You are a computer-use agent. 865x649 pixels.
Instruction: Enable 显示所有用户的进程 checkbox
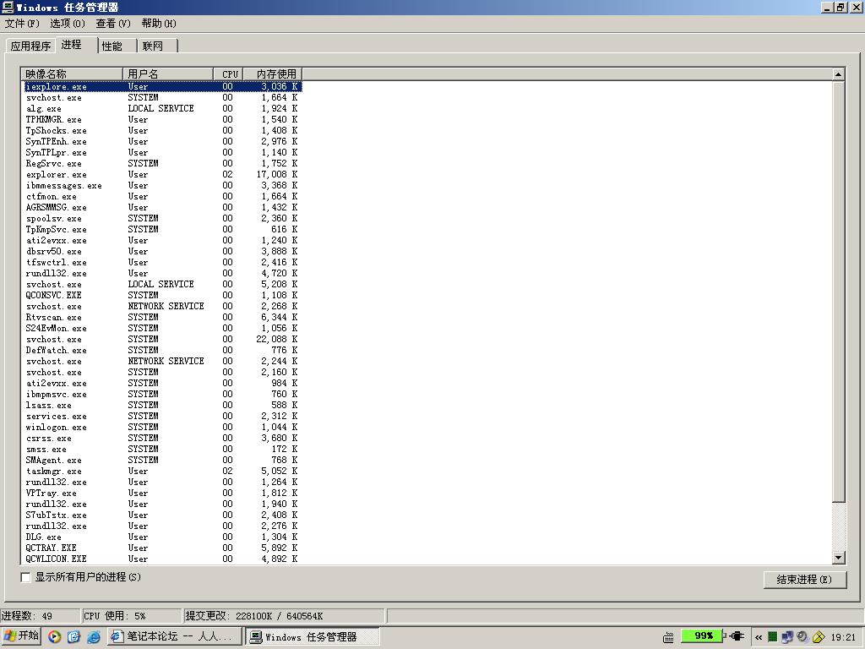[x=26, y=577]
